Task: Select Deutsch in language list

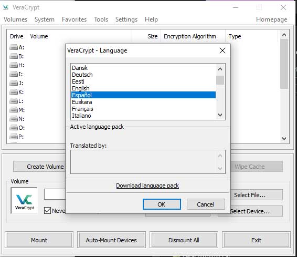Action: click(x=143, y=75)
